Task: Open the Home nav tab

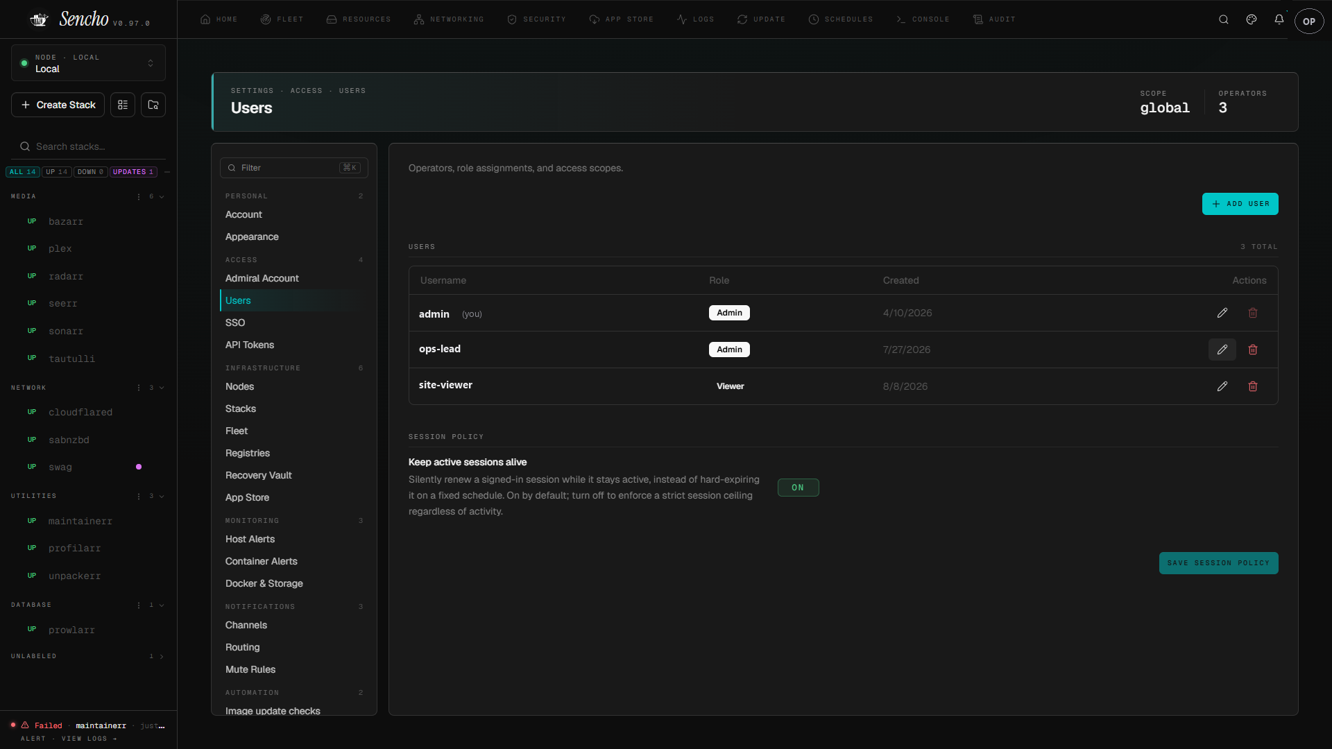Action: 219,19
